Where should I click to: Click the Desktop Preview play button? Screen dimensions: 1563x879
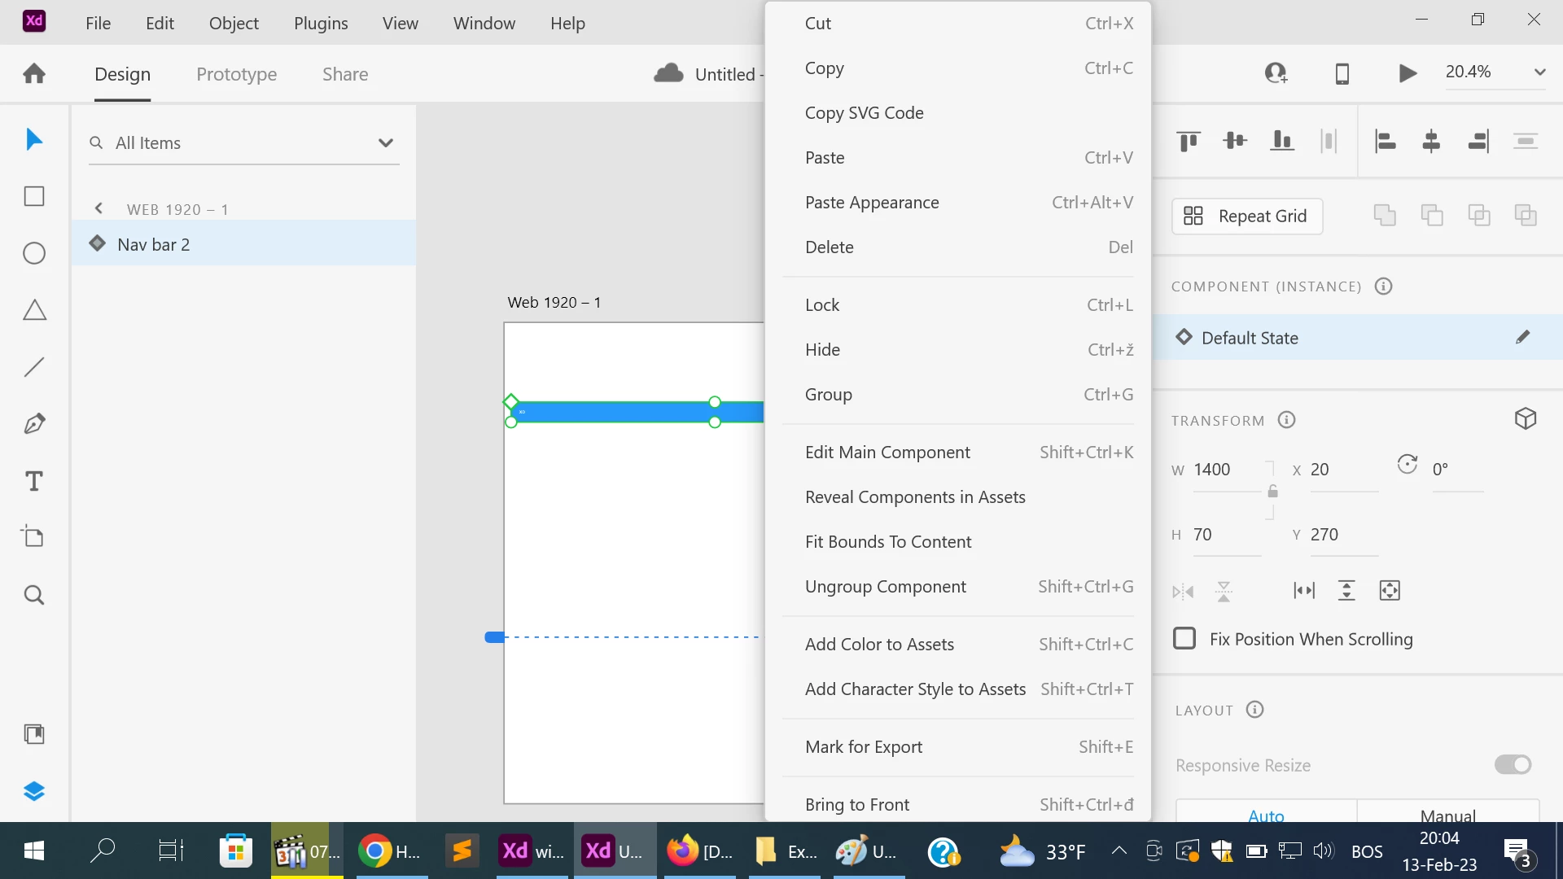[1408, 73]
